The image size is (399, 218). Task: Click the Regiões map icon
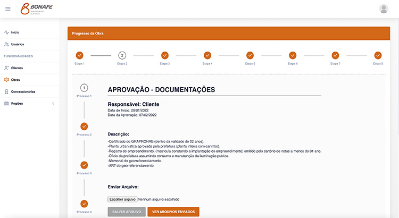pos(6,104)
